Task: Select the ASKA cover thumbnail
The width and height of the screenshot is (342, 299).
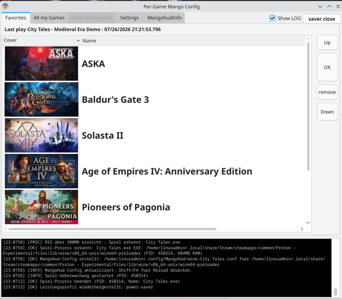Action: point(41,64)
